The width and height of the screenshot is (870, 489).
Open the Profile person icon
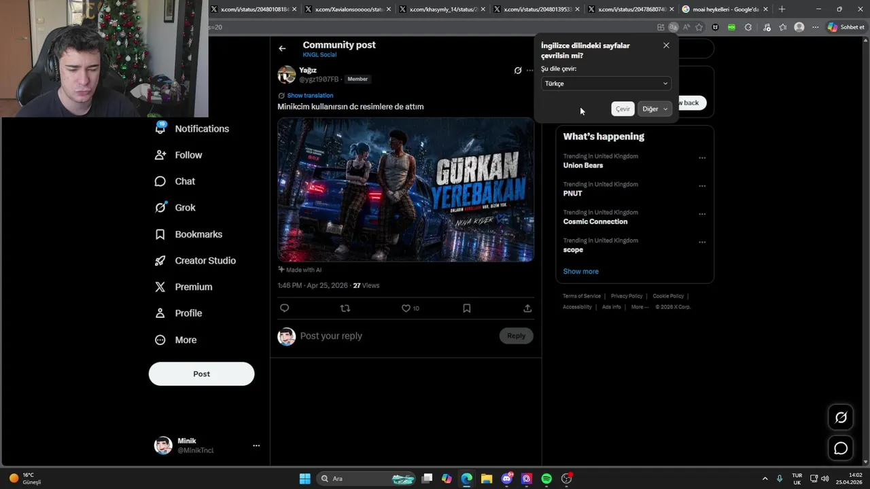point(160,313)
